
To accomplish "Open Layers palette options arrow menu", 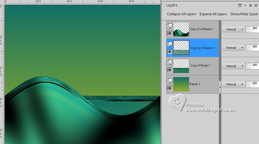I will pyautogui.click(x=245, y=6).
